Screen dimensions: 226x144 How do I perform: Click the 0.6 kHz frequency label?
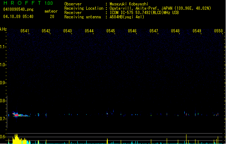coord(3,137)
